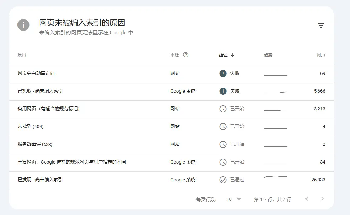This screenshot has height=215, width=350.
Task: Open the 备用网页（有适当的规范标记）row
Action: point(171,110)
